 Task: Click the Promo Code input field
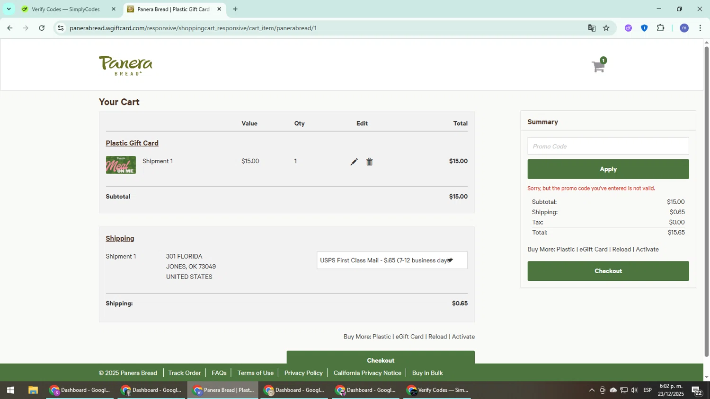tap(608, 146)
